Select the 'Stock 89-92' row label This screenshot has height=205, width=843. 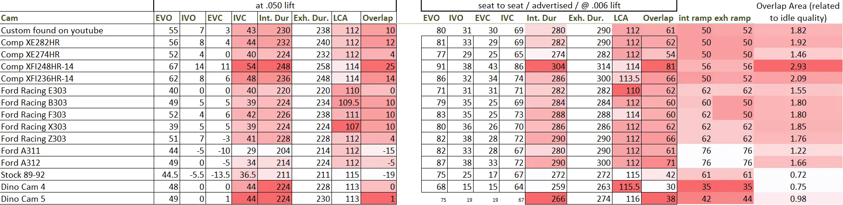coord(77,174)
